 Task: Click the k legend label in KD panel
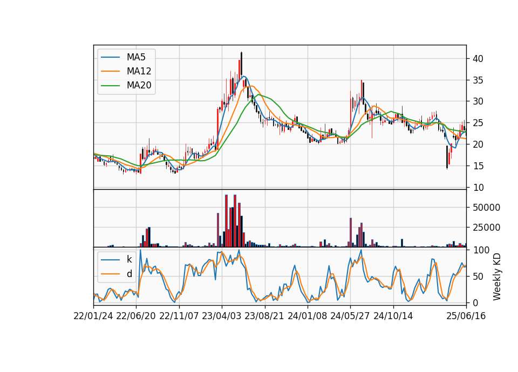coord(129,259)
